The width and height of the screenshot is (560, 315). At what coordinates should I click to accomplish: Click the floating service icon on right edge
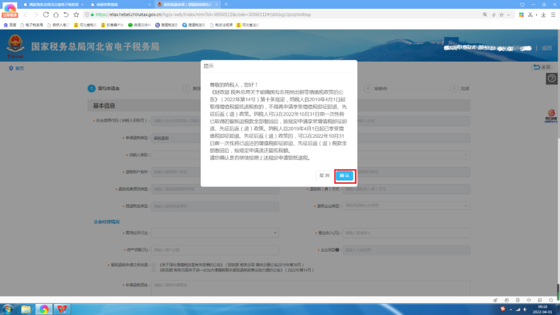(551, 116)
